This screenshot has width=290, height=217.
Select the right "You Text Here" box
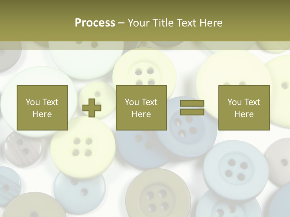pos(244,108)
